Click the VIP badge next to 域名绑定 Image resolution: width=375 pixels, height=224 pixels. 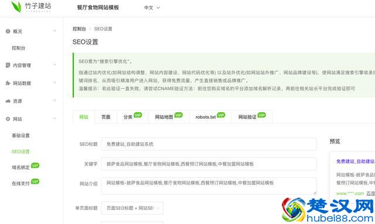pos(35,166)
